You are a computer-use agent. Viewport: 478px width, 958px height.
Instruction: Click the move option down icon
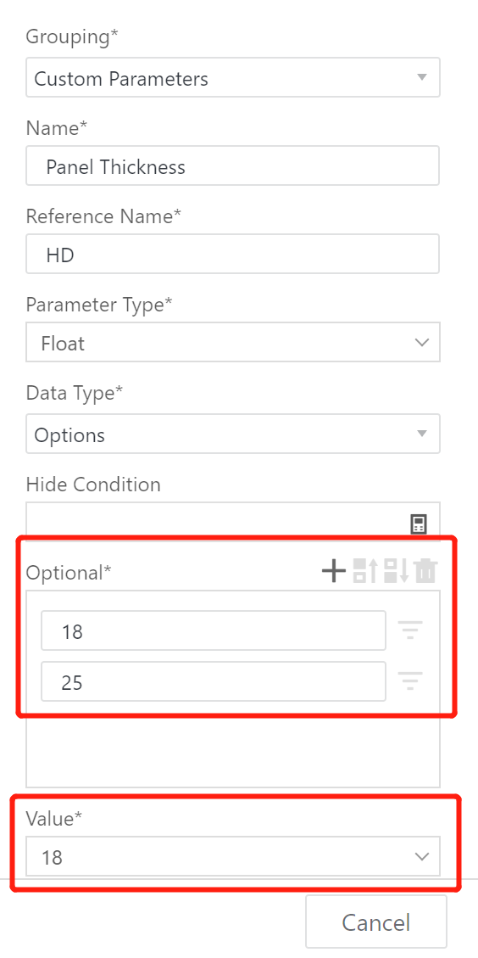tap(397, 571)
